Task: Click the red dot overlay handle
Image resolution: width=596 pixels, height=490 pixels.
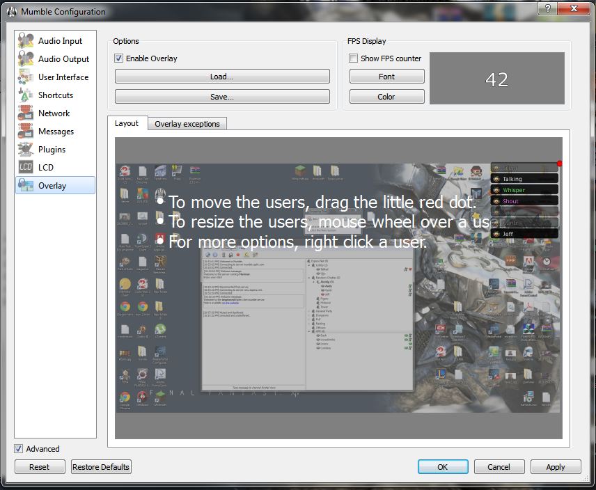Action: (x=559, y=164)
